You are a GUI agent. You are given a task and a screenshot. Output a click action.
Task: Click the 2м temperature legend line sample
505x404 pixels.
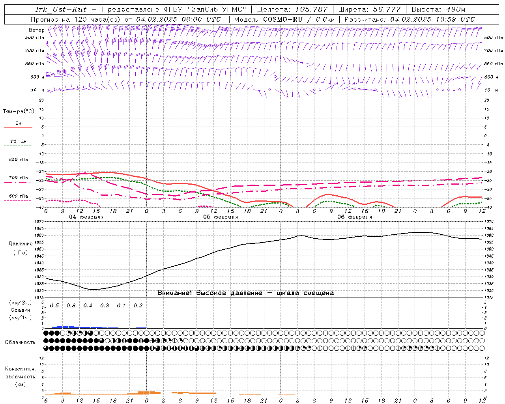click(18, 127)
